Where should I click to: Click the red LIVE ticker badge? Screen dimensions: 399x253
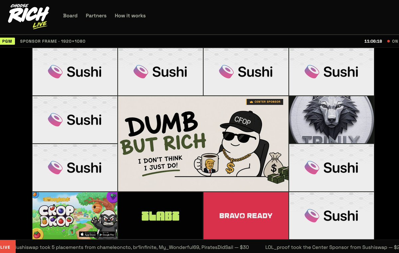(8, 247)
